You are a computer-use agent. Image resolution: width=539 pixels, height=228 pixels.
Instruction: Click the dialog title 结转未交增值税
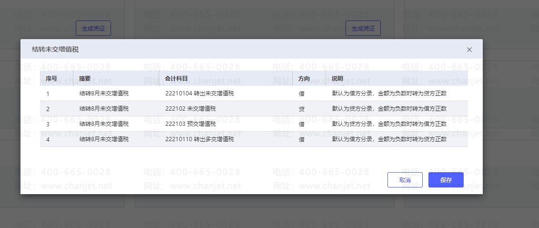(55, 50)
